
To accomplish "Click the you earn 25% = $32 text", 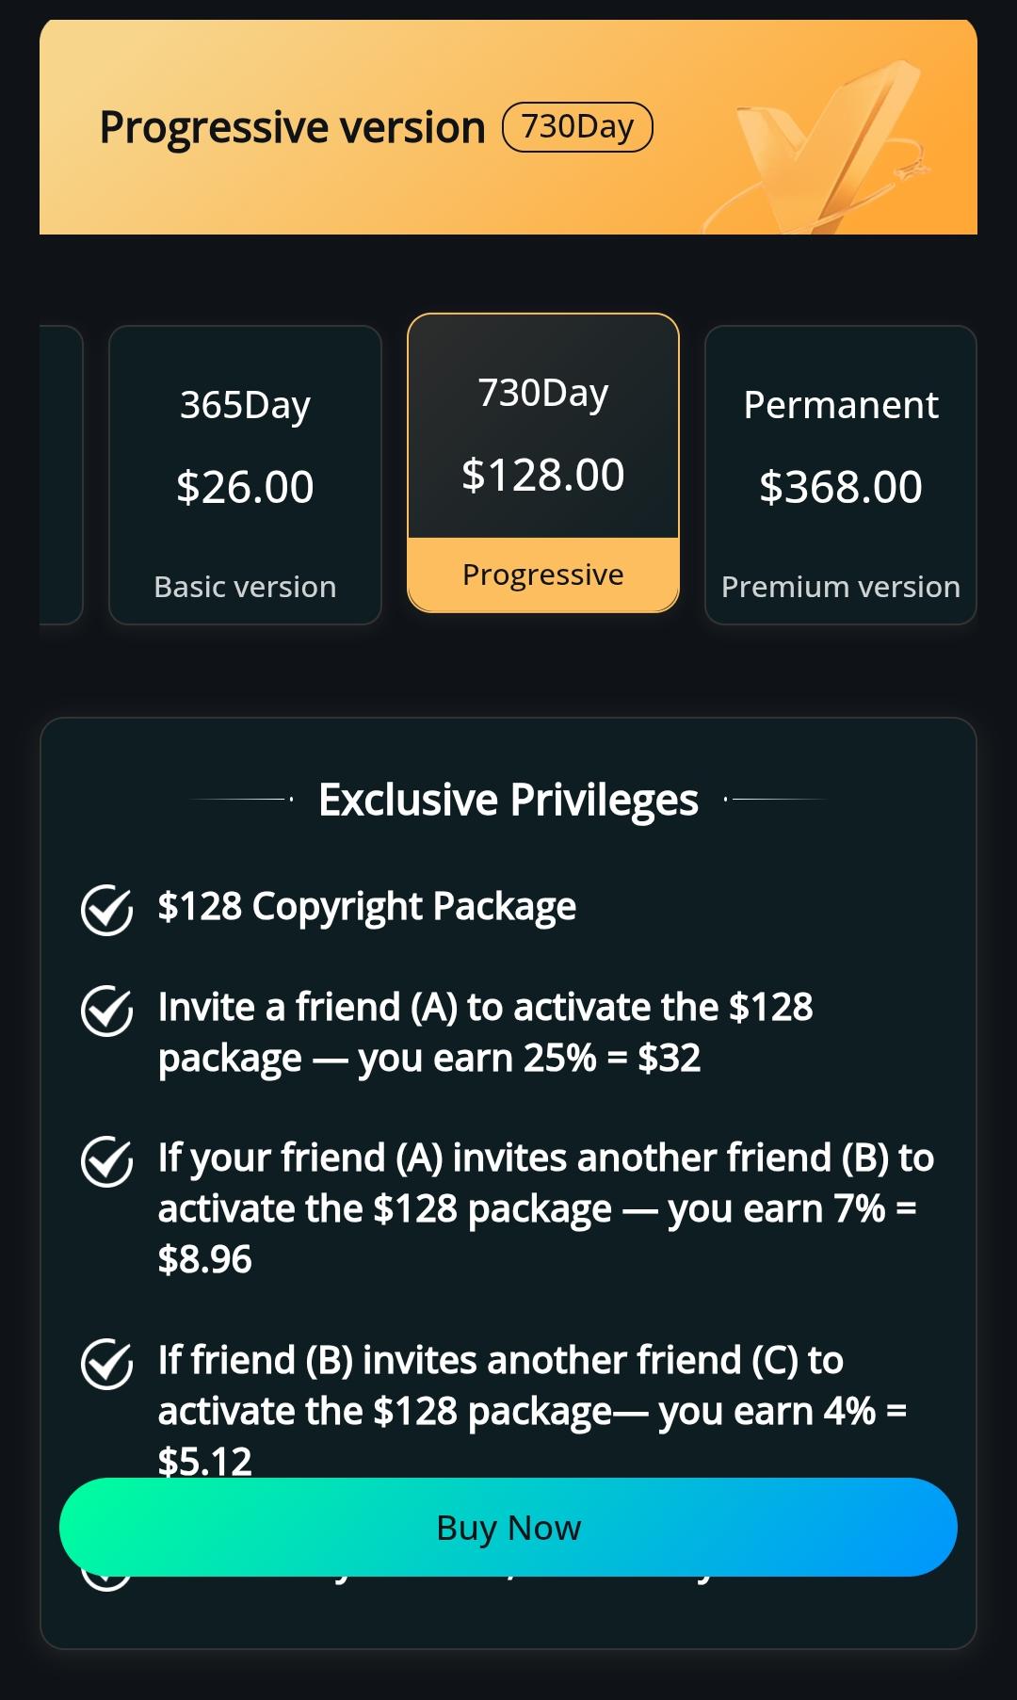I will point(528,1059).
